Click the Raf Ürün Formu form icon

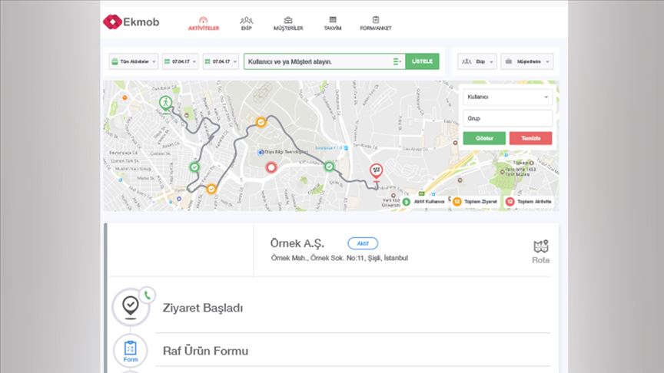point(130,351)
